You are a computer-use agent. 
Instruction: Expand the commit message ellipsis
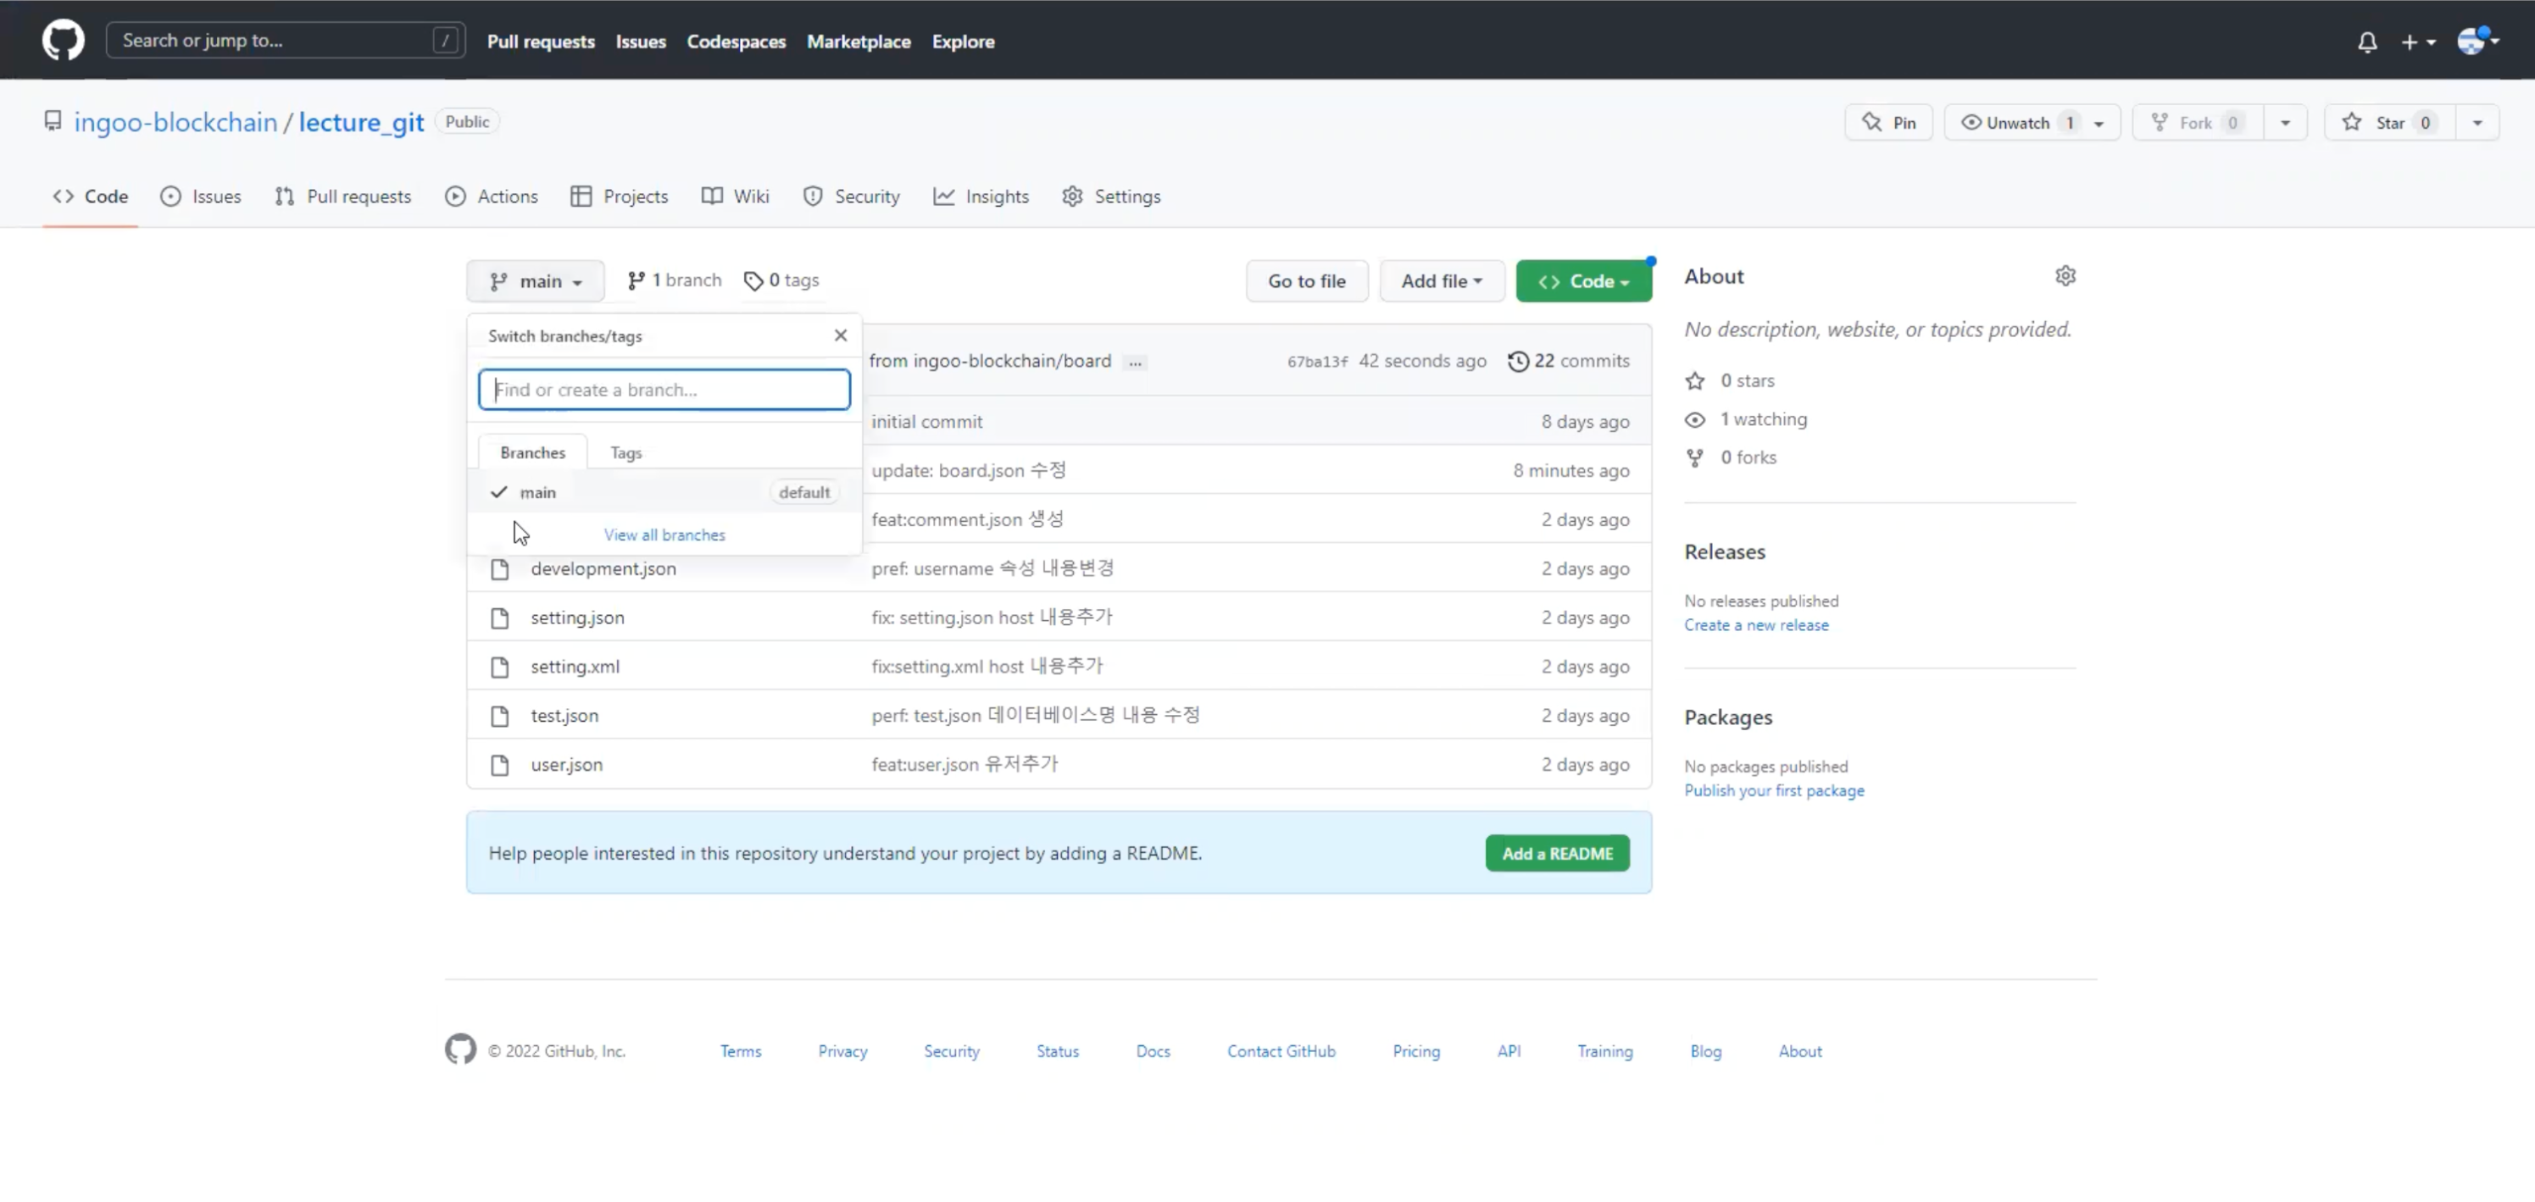tap(1135, 362)
